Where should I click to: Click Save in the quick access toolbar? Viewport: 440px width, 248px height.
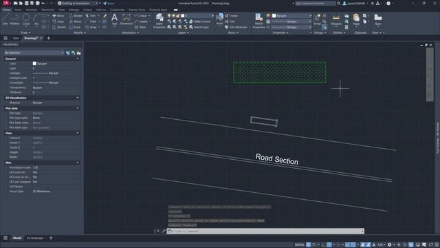[26, 3]
